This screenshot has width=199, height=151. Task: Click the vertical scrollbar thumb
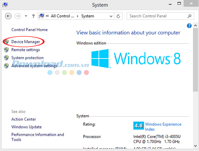pyautogui.click(x=195, y=60)
